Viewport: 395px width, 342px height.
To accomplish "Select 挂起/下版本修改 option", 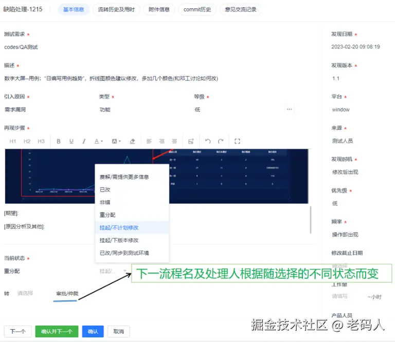I will point(132,240).
